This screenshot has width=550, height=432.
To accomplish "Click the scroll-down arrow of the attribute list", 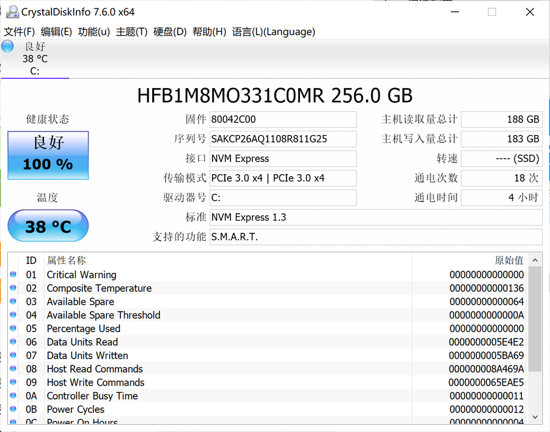I will 535,417.
